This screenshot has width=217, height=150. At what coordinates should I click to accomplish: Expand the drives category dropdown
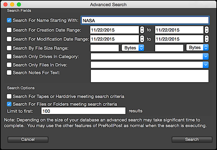[x=150, y=56]
